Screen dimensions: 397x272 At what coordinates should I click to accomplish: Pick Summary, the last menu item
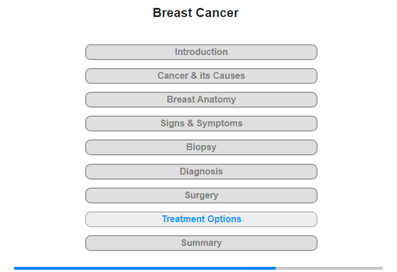point(201,243)
